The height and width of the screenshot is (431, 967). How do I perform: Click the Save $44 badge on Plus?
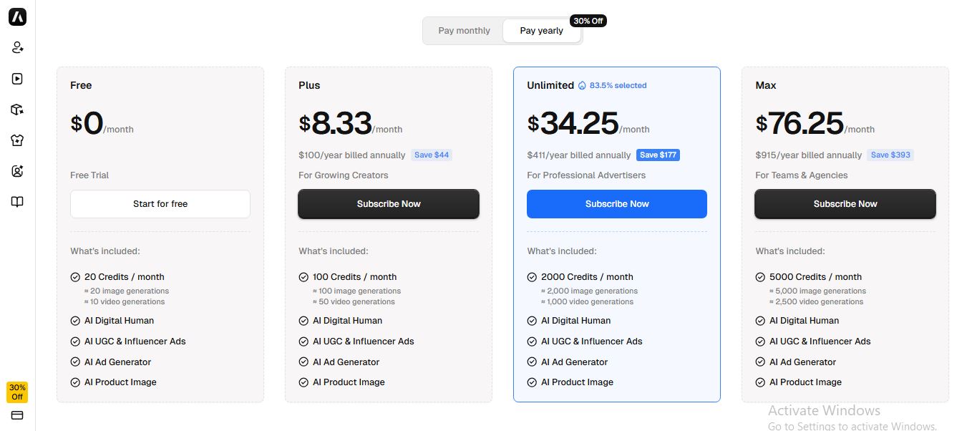click(x=432, y=155)
